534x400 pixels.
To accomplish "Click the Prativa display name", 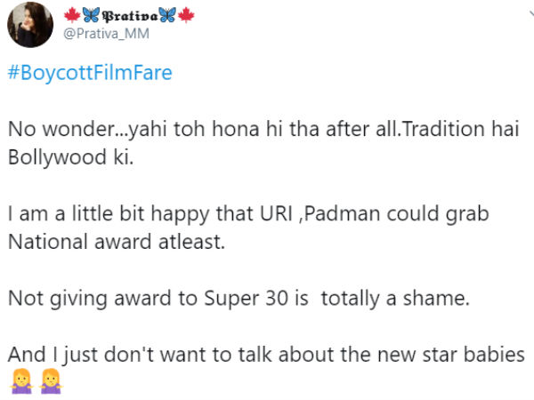I will pyautogui.click(x=130, y=16).
